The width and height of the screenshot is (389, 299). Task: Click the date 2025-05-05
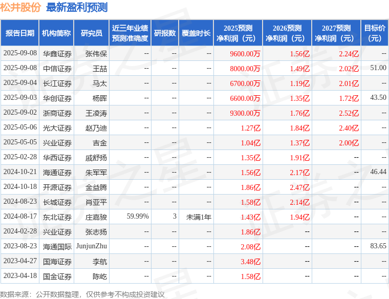coord(20,142)
